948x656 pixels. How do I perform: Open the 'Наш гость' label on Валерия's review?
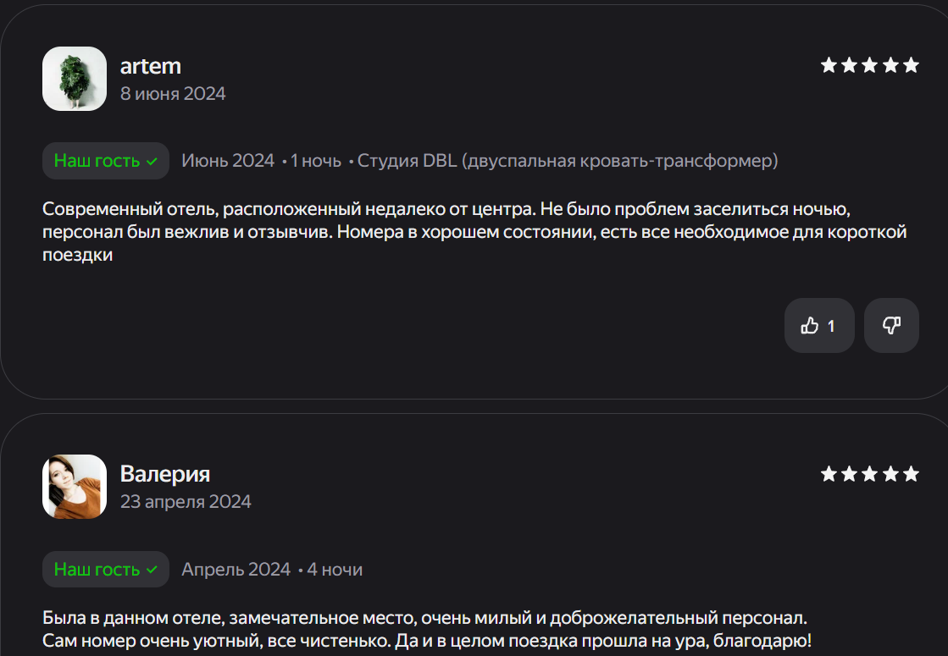(105, 569)
